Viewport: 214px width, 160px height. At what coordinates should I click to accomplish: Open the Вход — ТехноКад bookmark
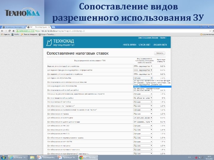tap(47, 34)
